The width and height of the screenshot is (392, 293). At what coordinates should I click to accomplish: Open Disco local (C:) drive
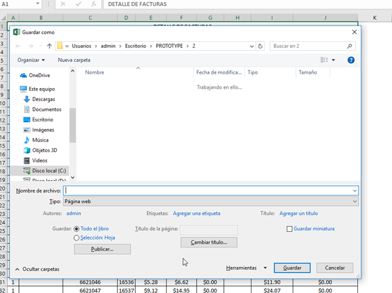tap(50, 170)
